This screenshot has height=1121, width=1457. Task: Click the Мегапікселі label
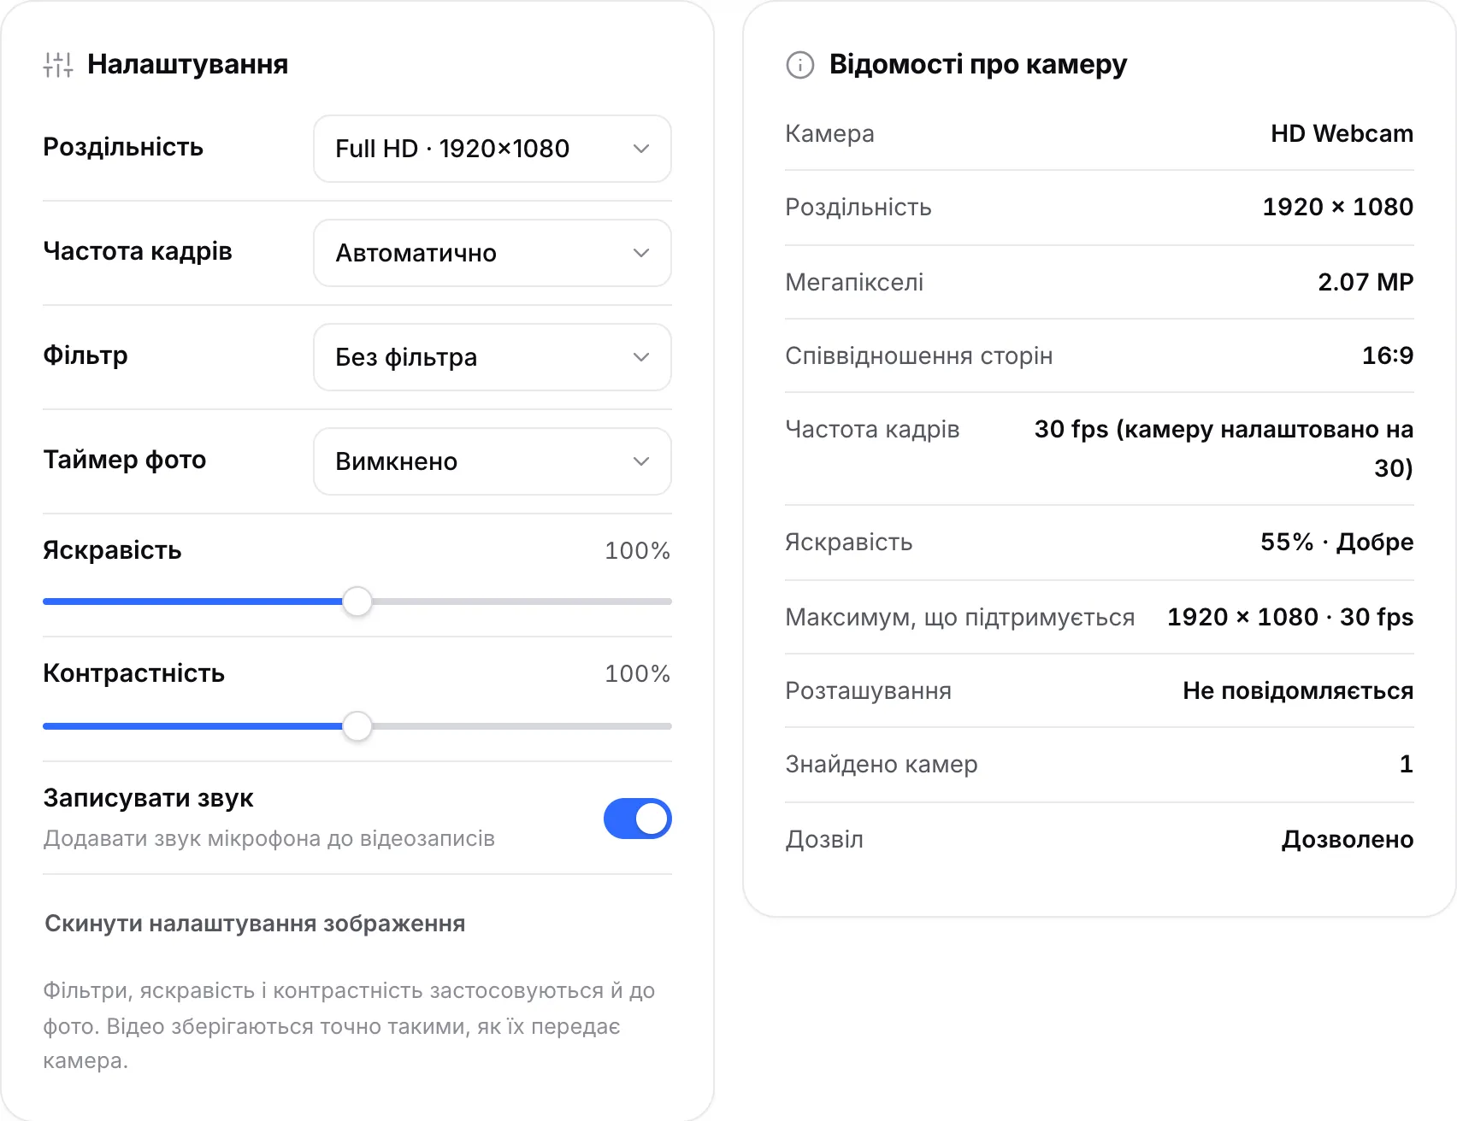(854, 283)
